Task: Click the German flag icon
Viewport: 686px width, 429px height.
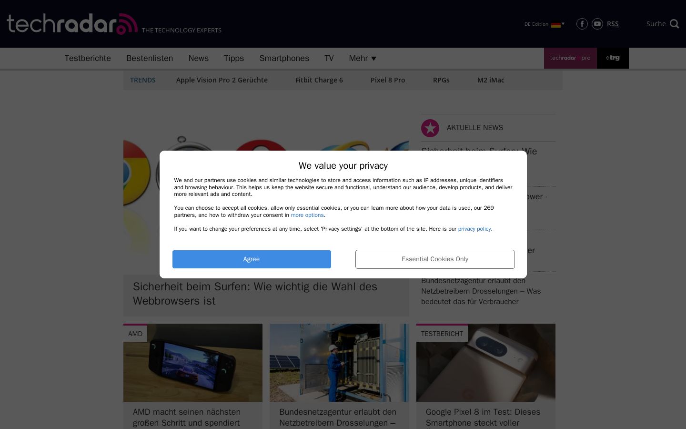Action: [555, 24]
